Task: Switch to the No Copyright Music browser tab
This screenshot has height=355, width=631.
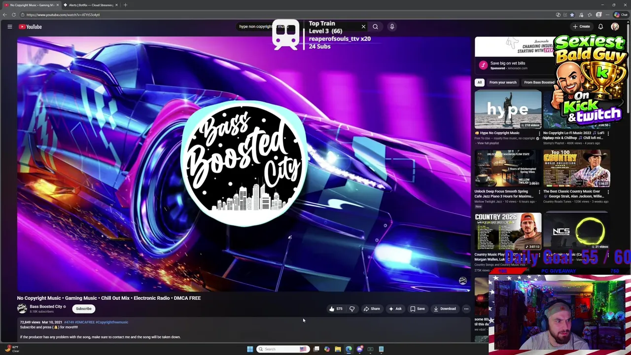Action: click(32, 5)
